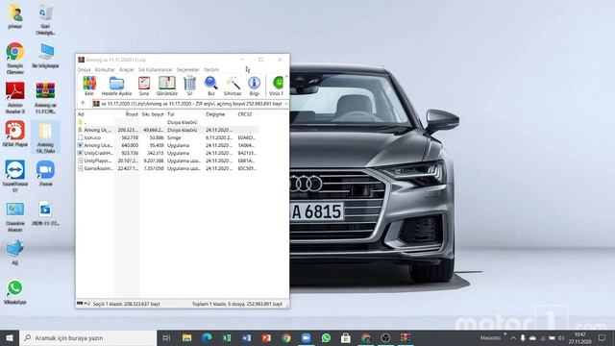Launch PowerPoint from the taskbar
615x346 pixels.
point(266,337)
